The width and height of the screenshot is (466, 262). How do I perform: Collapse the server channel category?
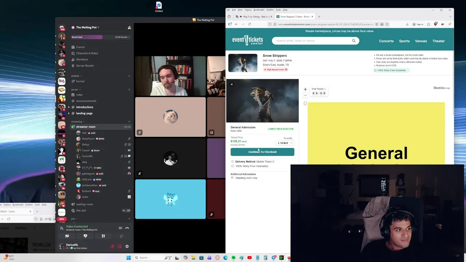point(75,90)
